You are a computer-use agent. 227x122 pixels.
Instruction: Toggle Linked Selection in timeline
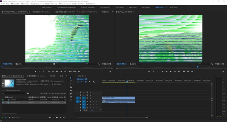coord(86,82)
